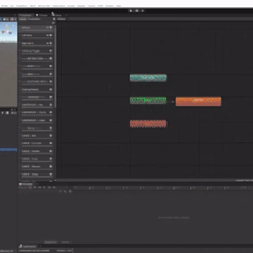253x253 pixels.
Task: Go to last keyframe in Animation window
Action: click(54, 188)
